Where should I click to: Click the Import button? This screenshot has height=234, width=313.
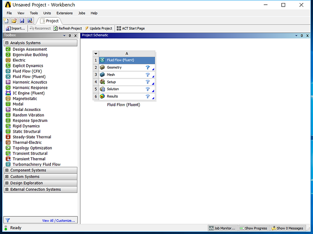(15, 28)
